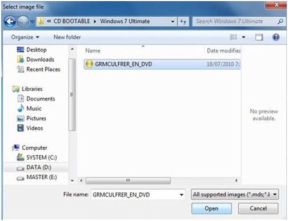Select the GRMCULFRER_EN_DVD file

(x=162, y=64)
